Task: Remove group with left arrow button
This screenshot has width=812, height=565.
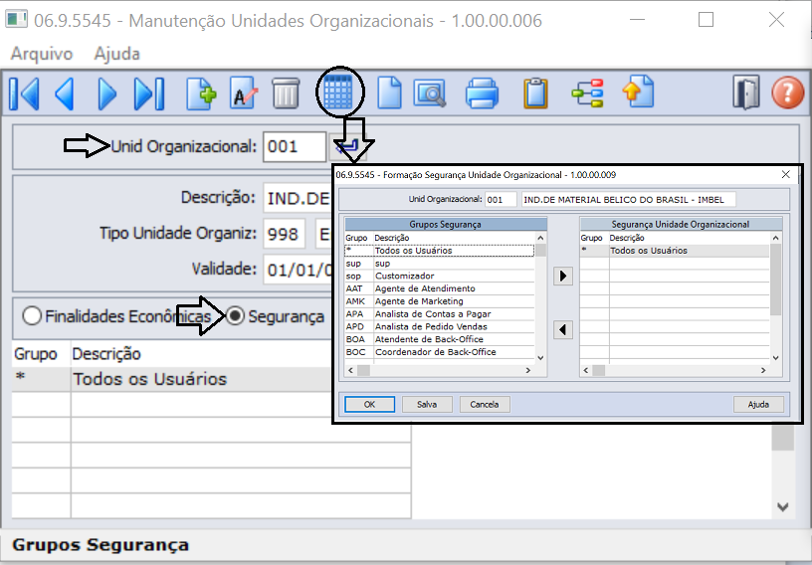Action: pos(563,329)
